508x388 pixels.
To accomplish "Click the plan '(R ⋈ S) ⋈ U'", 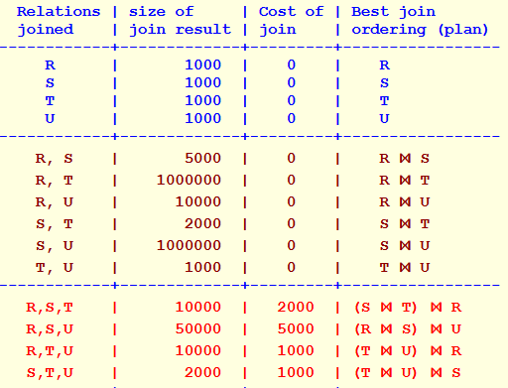I will click(408, 329).
